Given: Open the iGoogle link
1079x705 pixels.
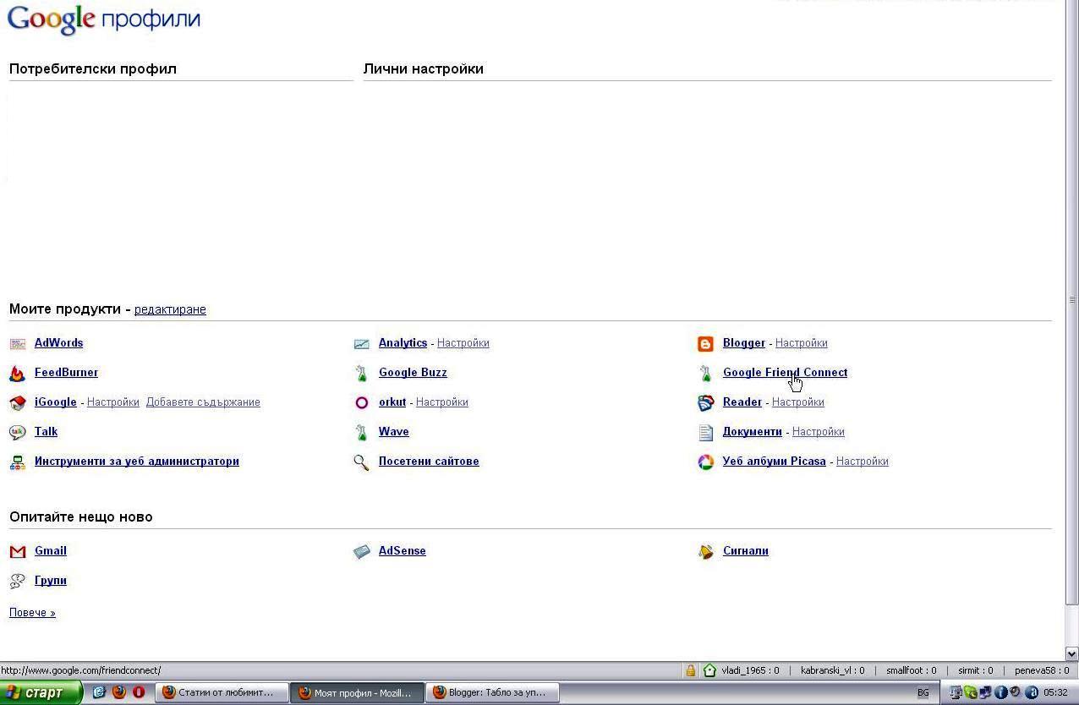Looking at the screenshot, I should (x=56, y=402).
